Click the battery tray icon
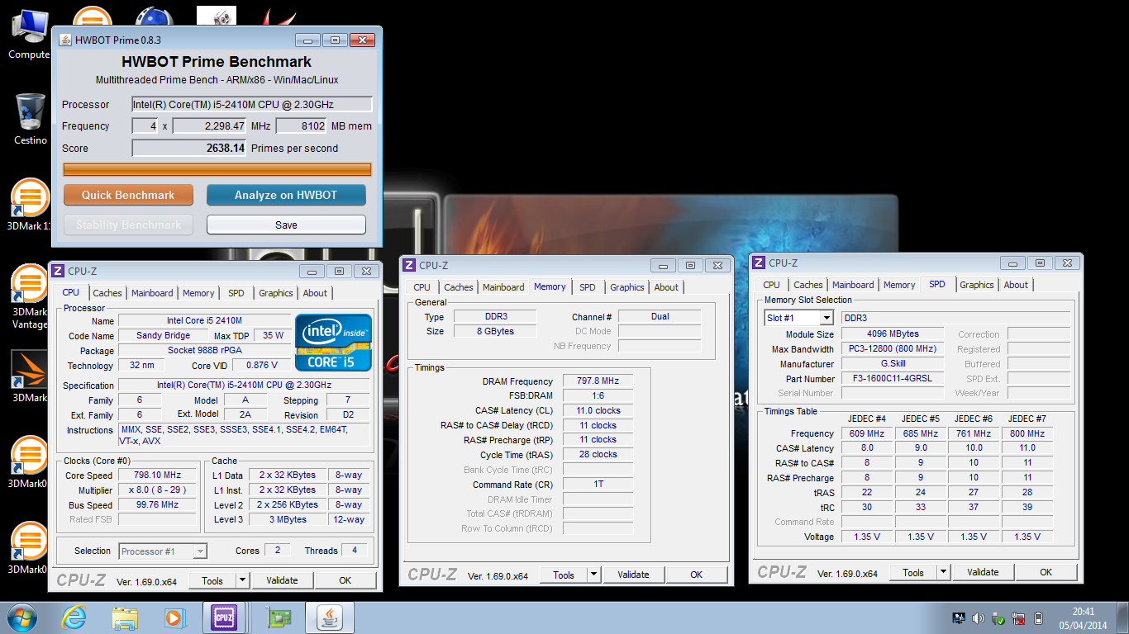 [x=1037, y=618]
